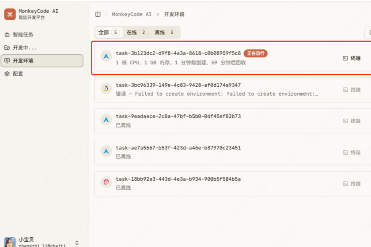Click the 小宝贝 user avatar

tap(10, 242)
